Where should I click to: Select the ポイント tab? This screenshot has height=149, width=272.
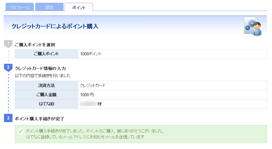pyautogui.click(x=79, y=7)
